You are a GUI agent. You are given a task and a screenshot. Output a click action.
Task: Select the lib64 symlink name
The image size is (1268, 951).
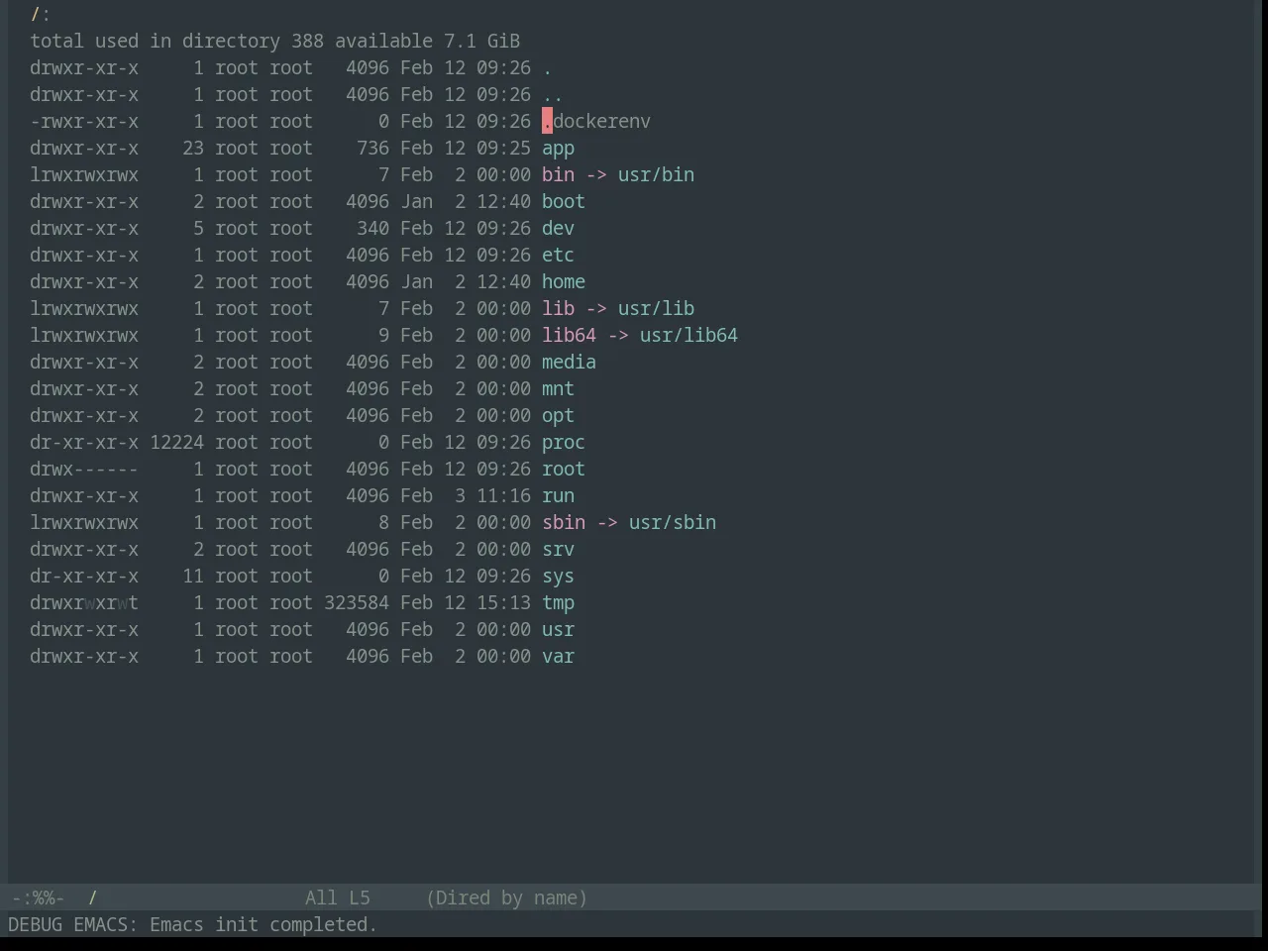pyautogui.click(x=569, y=336)
